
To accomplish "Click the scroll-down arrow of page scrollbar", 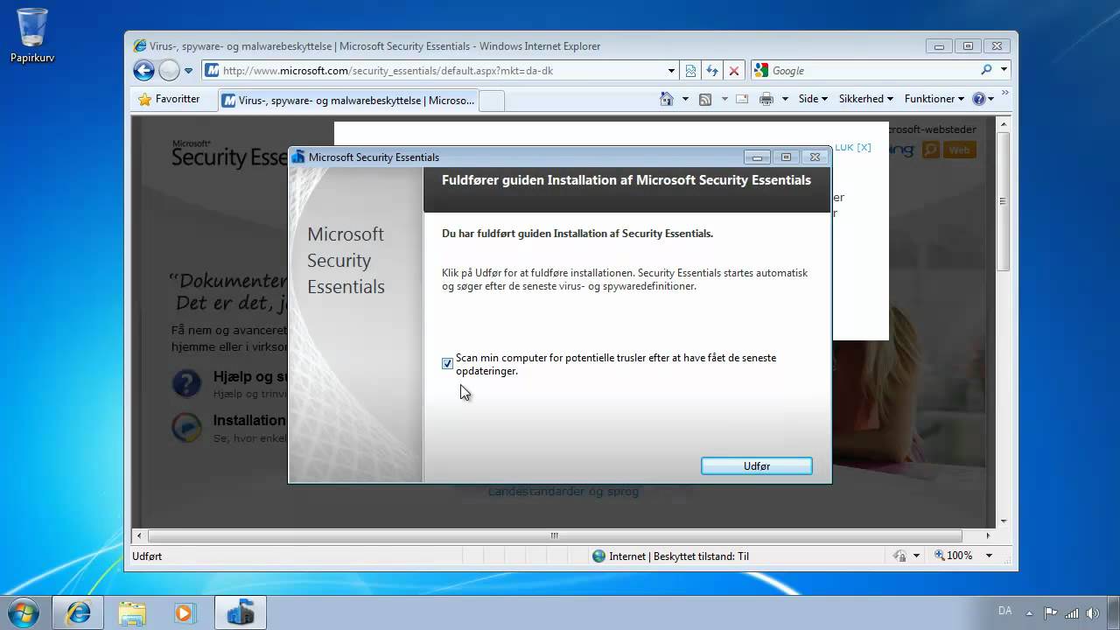I will [x=1004, y=521].
